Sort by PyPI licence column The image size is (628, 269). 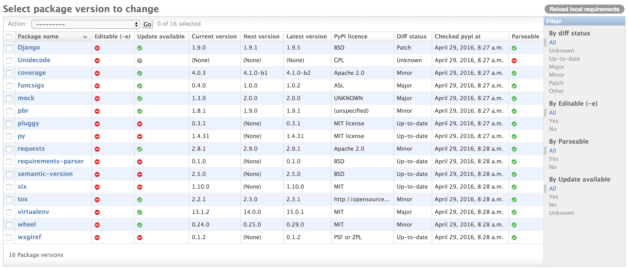(x=350, y=36)
